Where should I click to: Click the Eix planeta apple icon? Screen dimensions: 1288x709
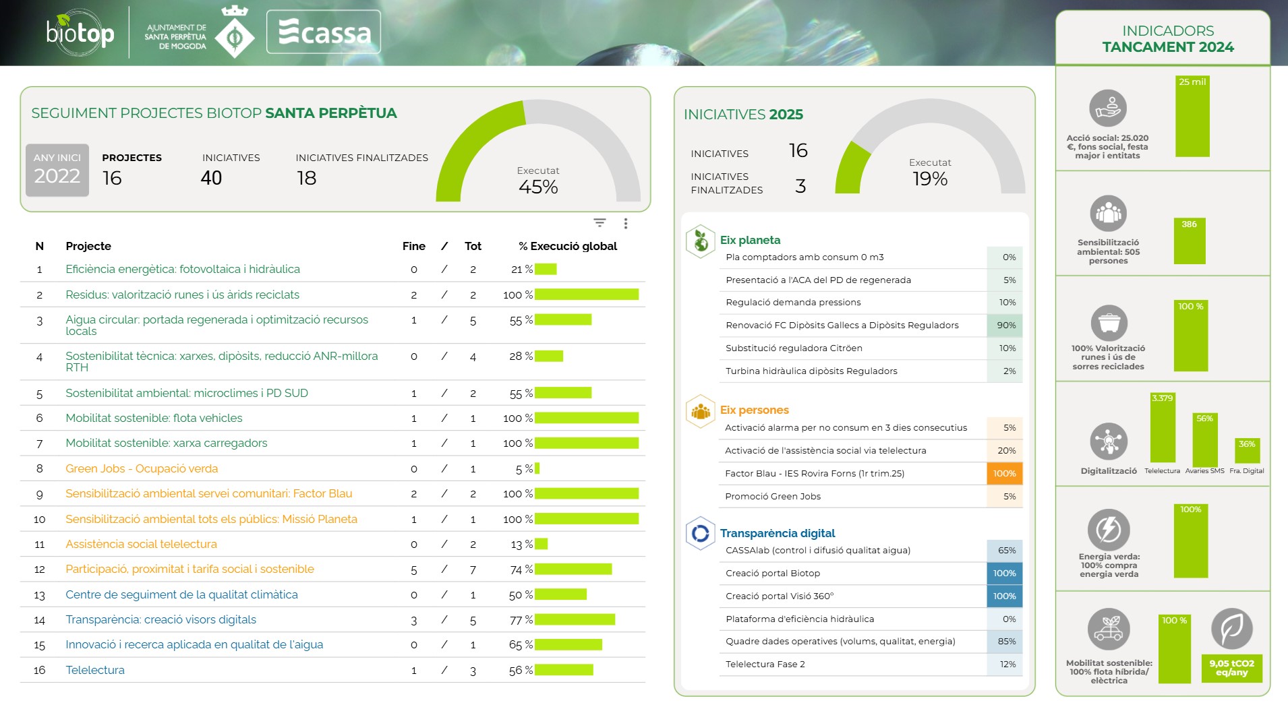click(x=701, y=241)
